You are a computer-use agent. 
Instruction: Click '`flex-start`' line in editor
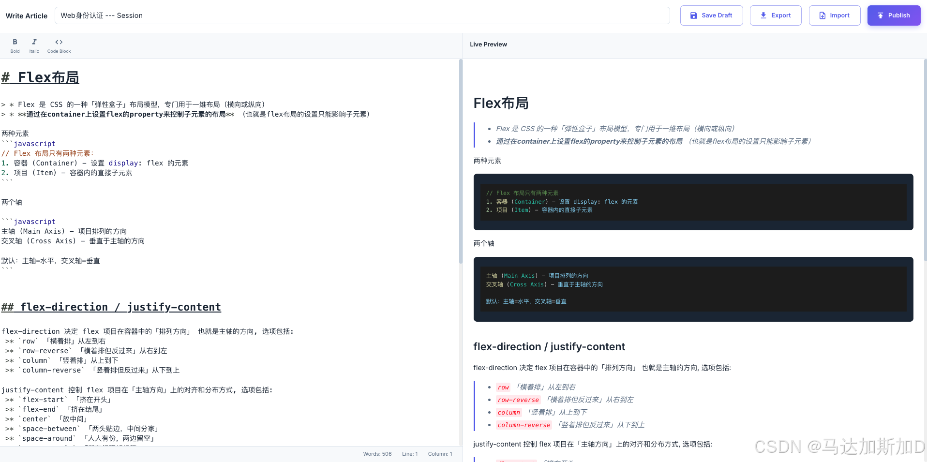point(59,400)
